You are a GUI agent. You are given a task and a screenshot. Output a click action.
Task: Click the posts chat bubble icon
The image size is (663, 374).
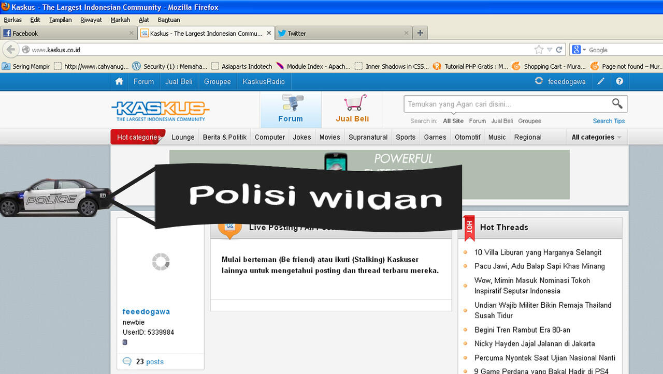click(127, 362)
